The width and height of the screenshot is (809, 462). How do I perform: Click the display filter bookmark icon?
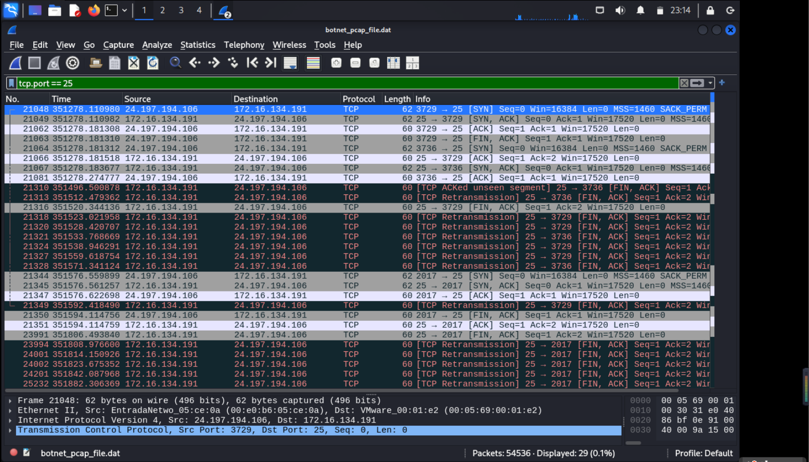[x=11, y=83]
